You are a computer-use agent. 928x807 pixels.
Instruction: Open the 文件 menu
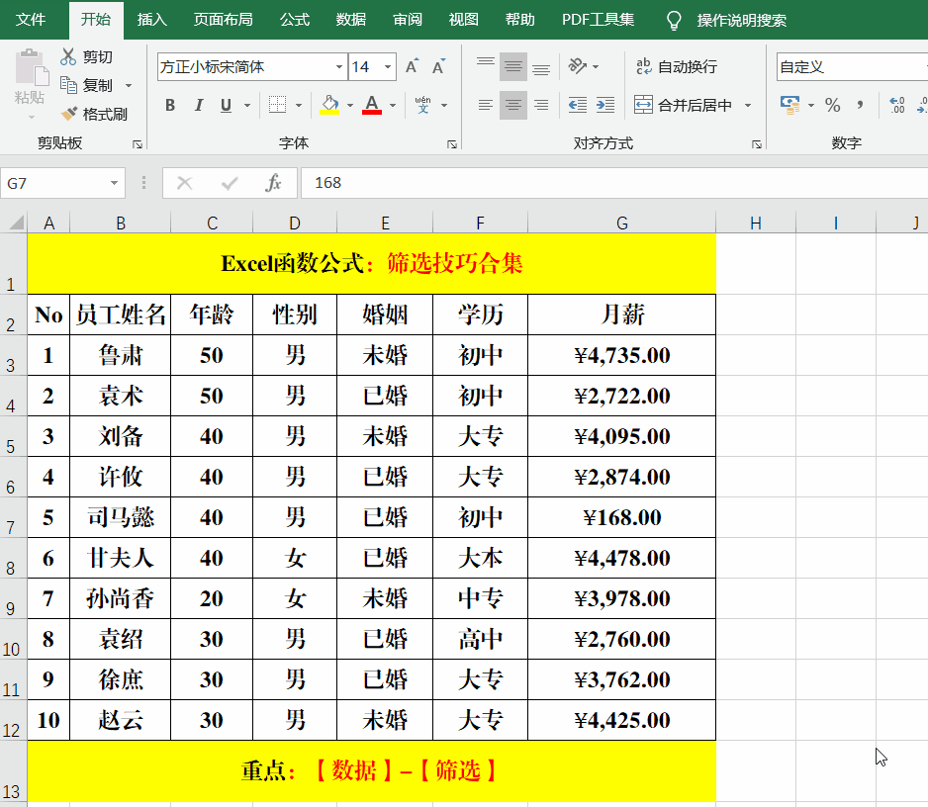[x=31, y=20]
